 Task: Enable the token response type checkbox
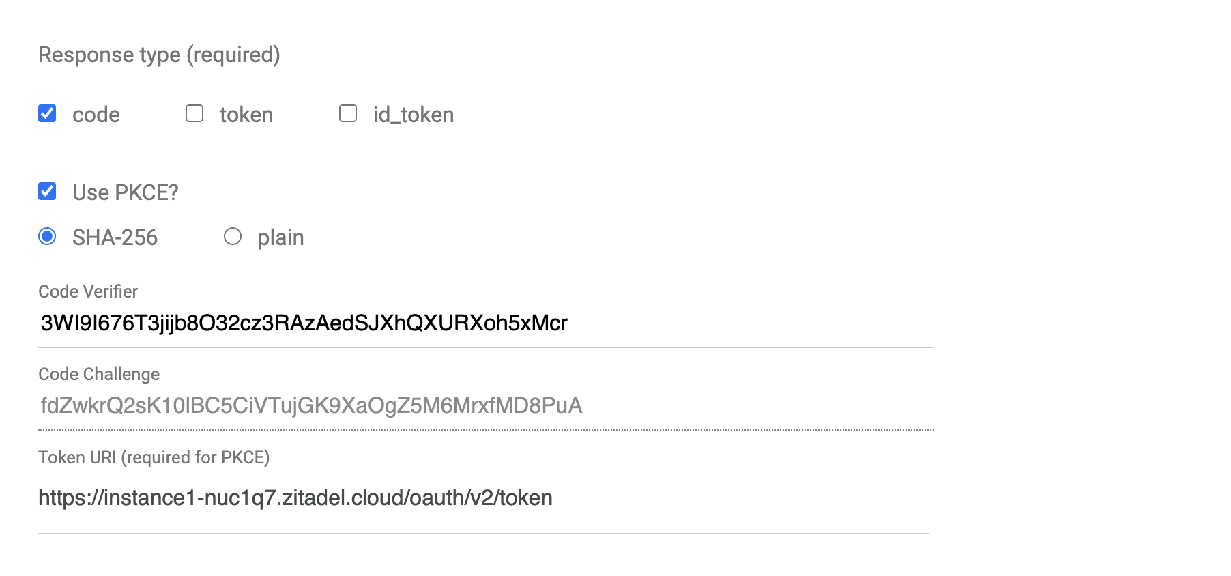194,114
